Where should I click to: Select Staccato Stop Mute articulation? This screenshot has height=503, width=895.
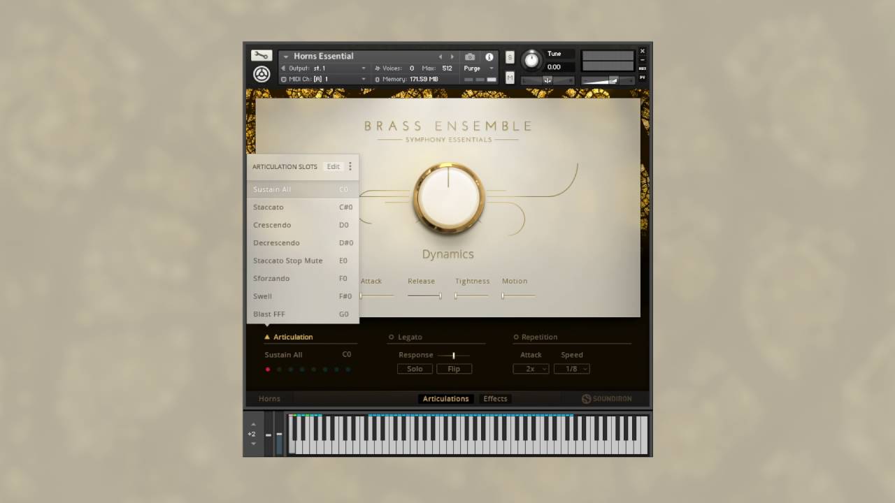click(303, 261)
